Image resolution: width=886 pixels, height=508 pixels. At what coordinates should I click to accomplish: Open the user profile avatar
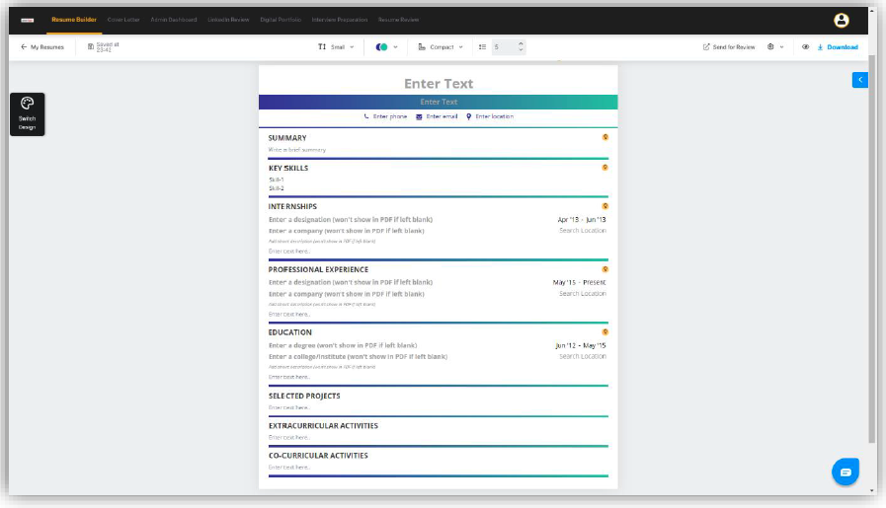tap(841, 20)
